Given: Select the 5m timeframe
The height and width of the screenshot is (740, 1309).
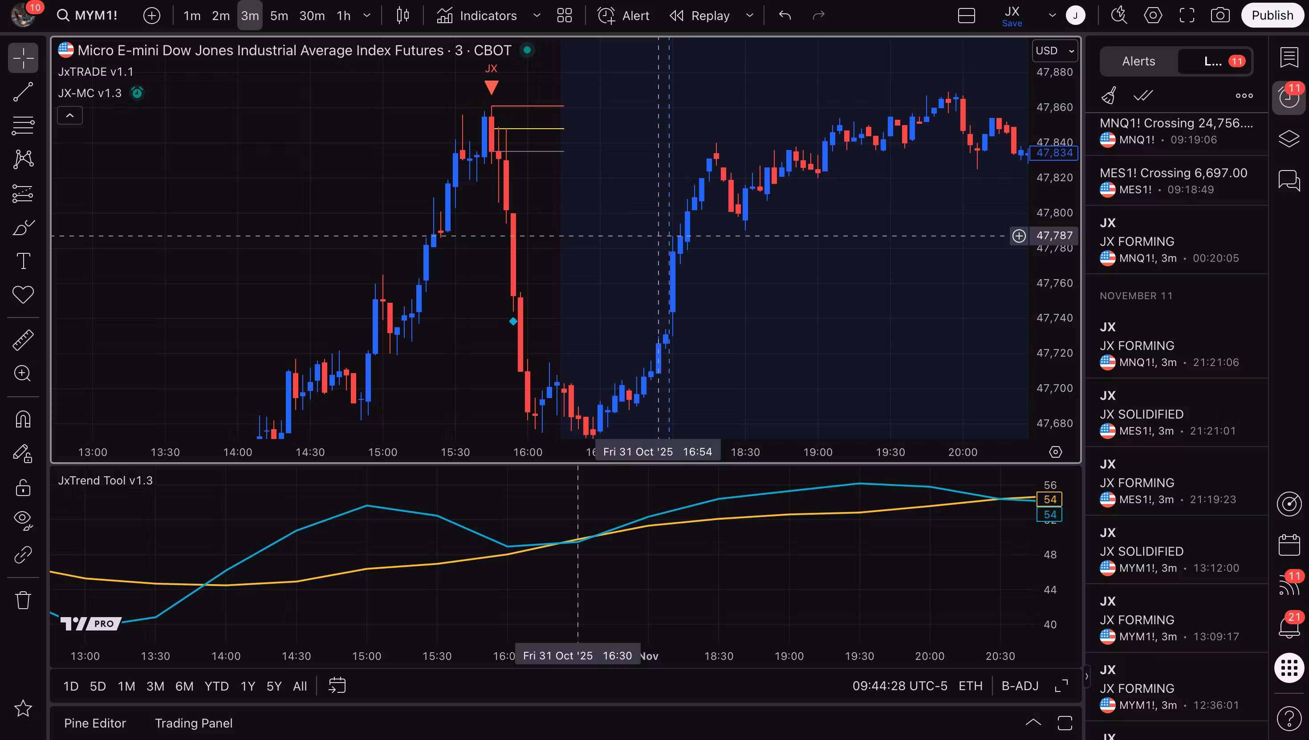Looking at the screenshot, I should click(279, 16).
